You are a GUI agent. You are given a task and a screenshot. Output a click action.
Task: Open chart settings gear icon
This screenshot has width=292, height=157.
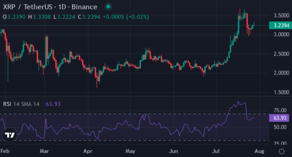281,151
